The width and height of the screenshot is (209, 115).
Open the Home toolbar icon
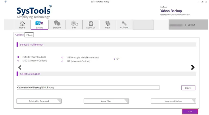22,25
